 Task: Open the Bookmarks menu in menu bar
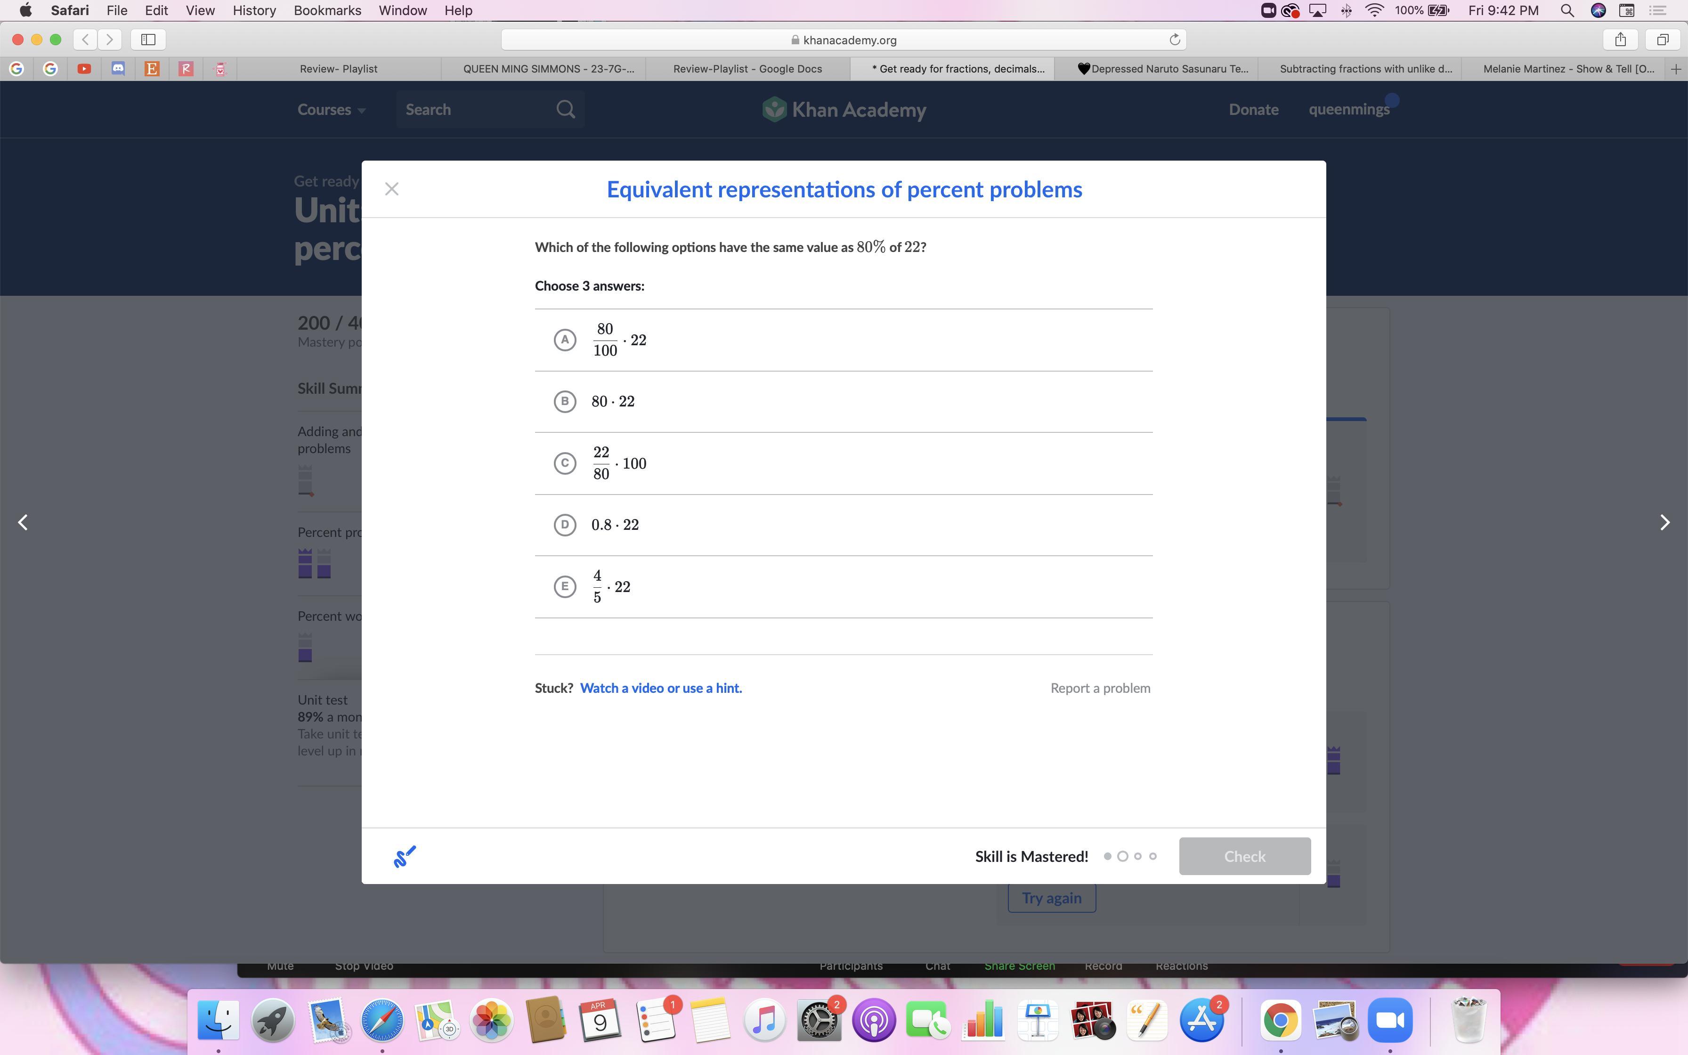pos(327,10)
